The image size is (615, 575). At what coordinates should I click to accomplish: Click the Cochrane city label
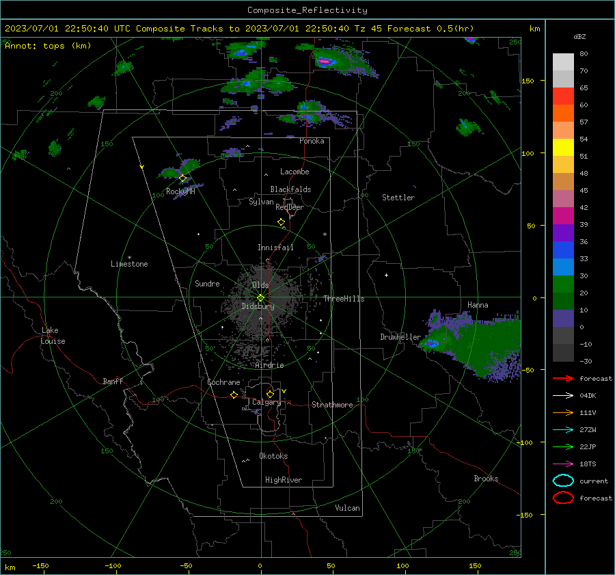(223, 382)
